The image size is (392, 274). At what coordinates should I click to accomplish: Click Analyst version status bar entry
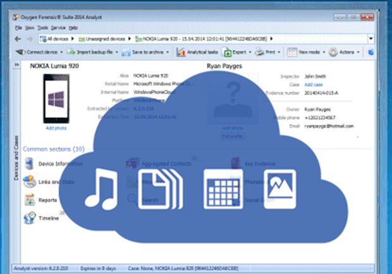click(x=40, y=268)
